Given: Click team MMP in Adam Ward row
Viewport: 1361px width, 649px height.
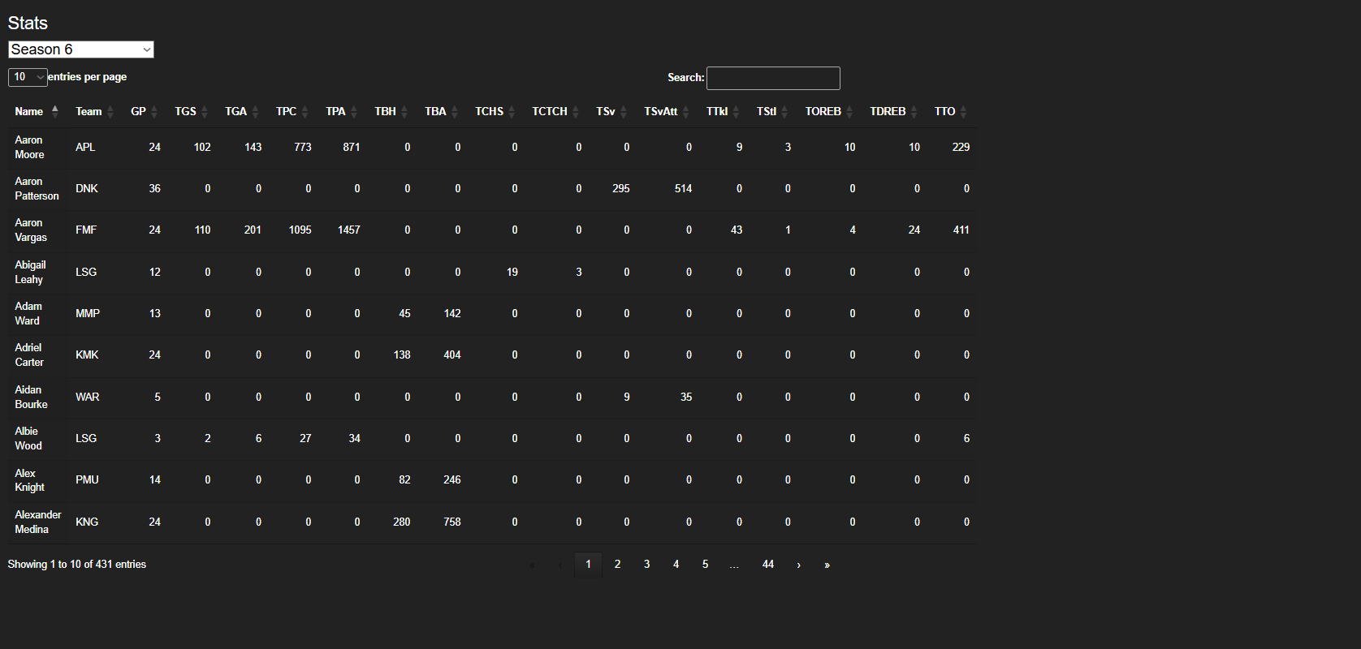Looking at the screenshot, I should click(x=88, y=313).
